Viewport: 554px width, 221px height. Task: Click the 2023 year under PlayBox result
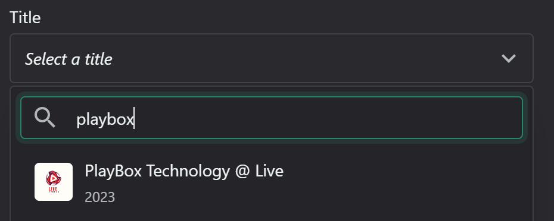[100, 197]
